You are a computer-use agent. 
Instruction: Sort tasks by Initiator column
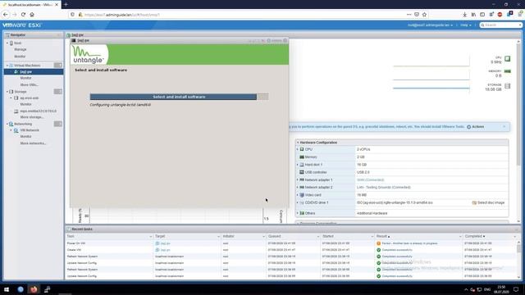229,237
